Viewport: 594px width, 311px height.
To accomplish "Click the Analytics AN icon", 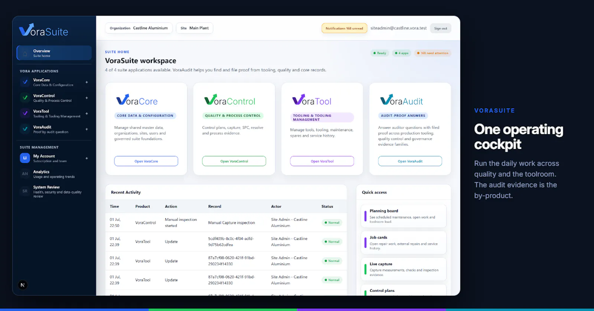I will coord(25,174).
